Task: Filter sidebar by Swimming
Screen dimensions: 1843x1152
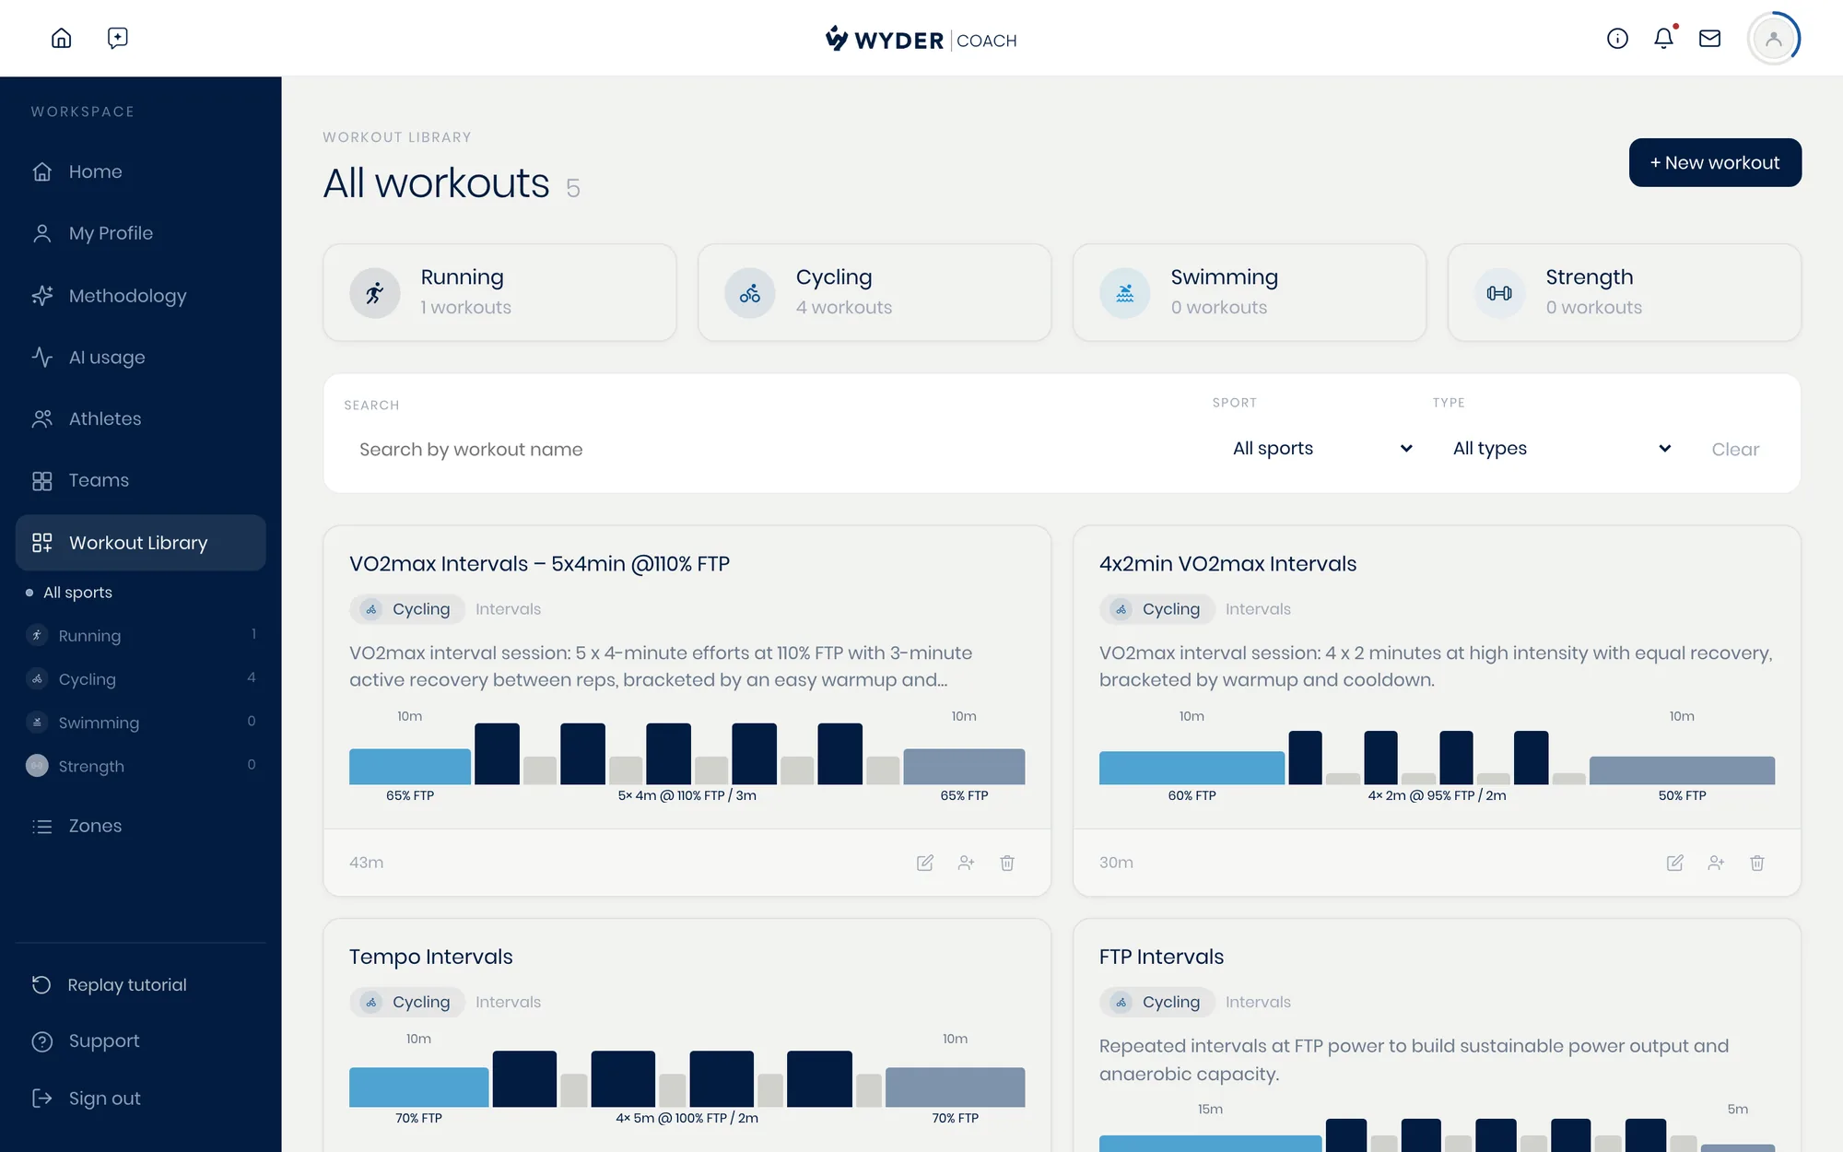Action: tap(141, 723)
